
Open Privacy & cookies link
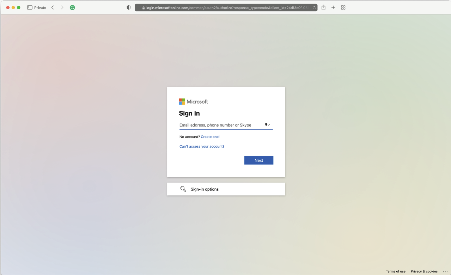(424, 271)
